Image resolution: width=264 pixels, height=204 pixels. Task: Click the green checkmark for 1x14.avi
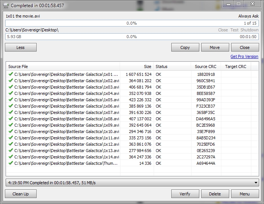click(10, 157)
